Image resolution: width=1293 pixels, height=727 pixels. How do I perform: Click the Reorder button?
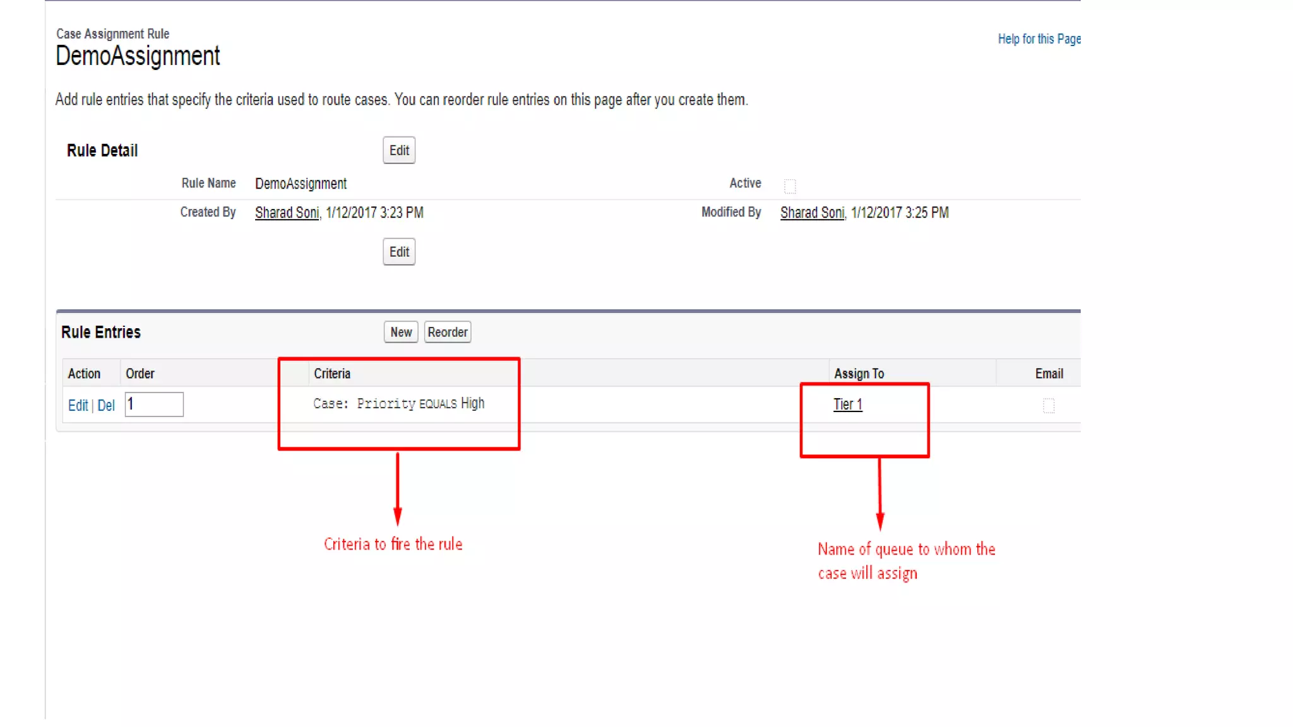tap(448, 332)
